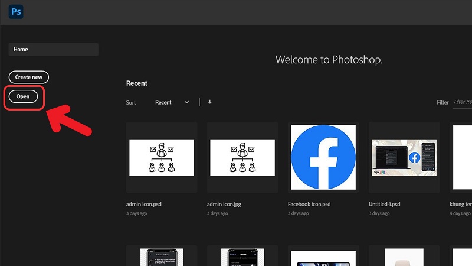Open admin icon.jpg thumbnail
This screenshot has height=266, width=472.
point(242,157)
